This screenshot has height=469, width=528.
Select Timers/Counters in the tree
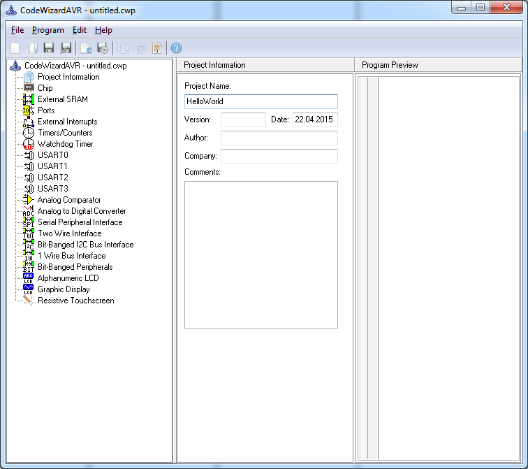coord(65,133)
